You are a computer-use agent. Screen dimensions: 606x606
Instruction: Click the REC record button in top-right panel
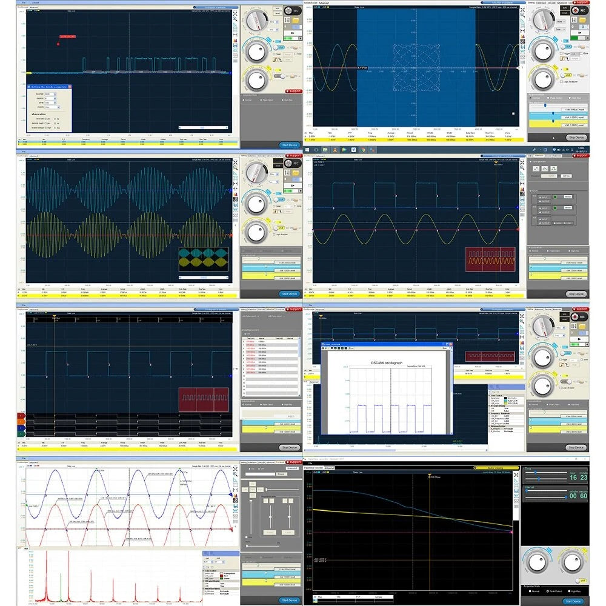point(580,10)
